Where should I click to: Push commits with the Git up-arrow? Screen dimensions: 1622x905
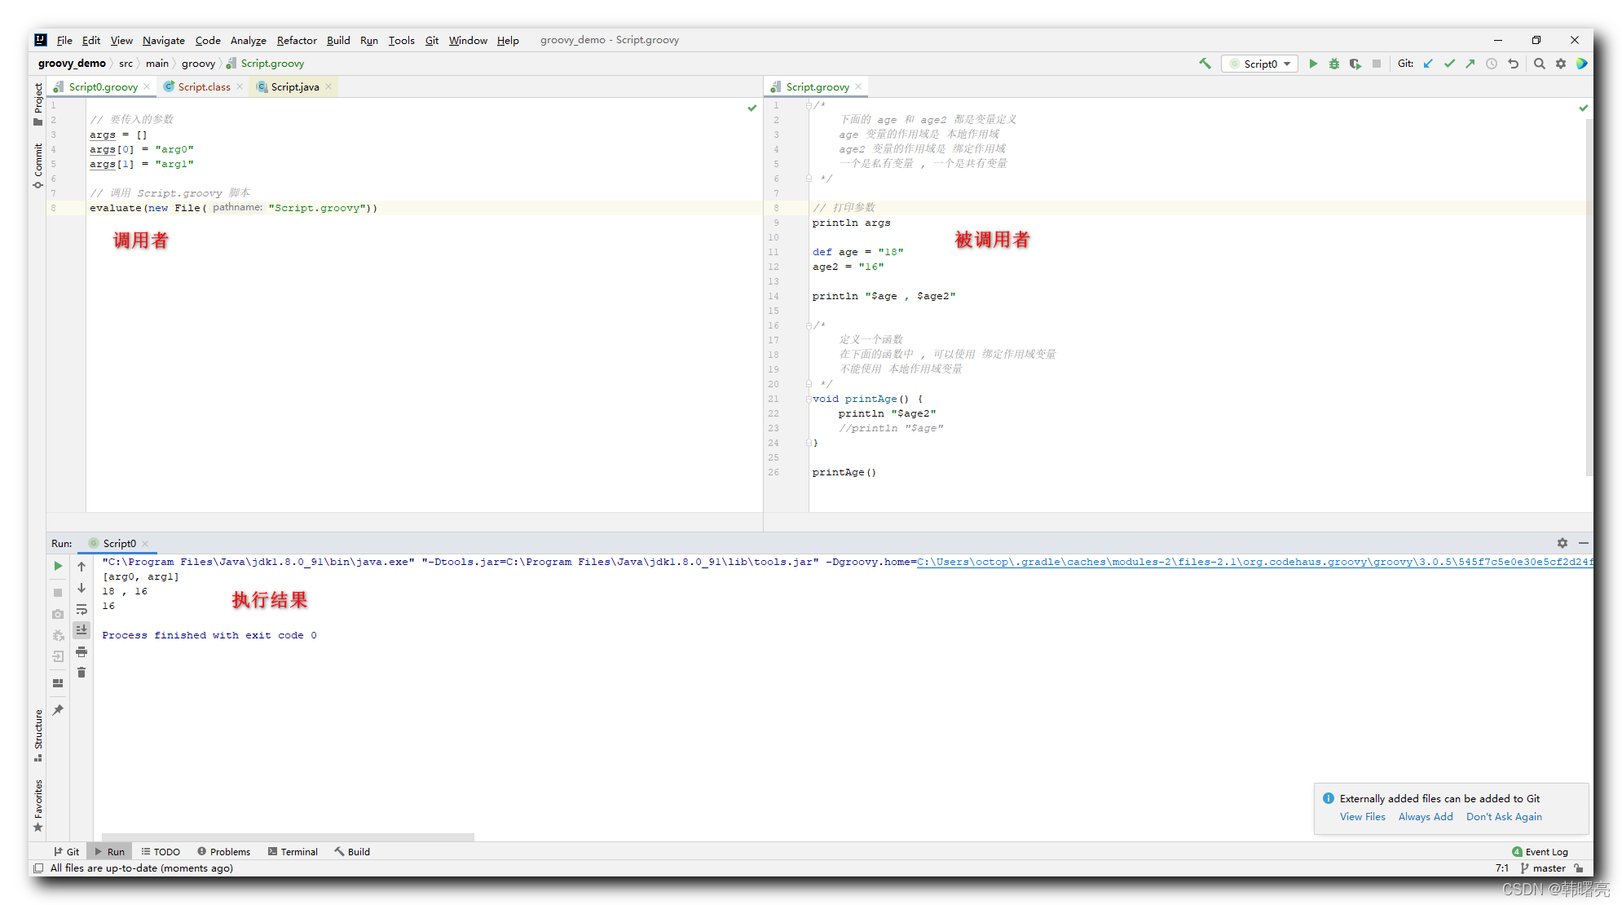(1470, 64)
